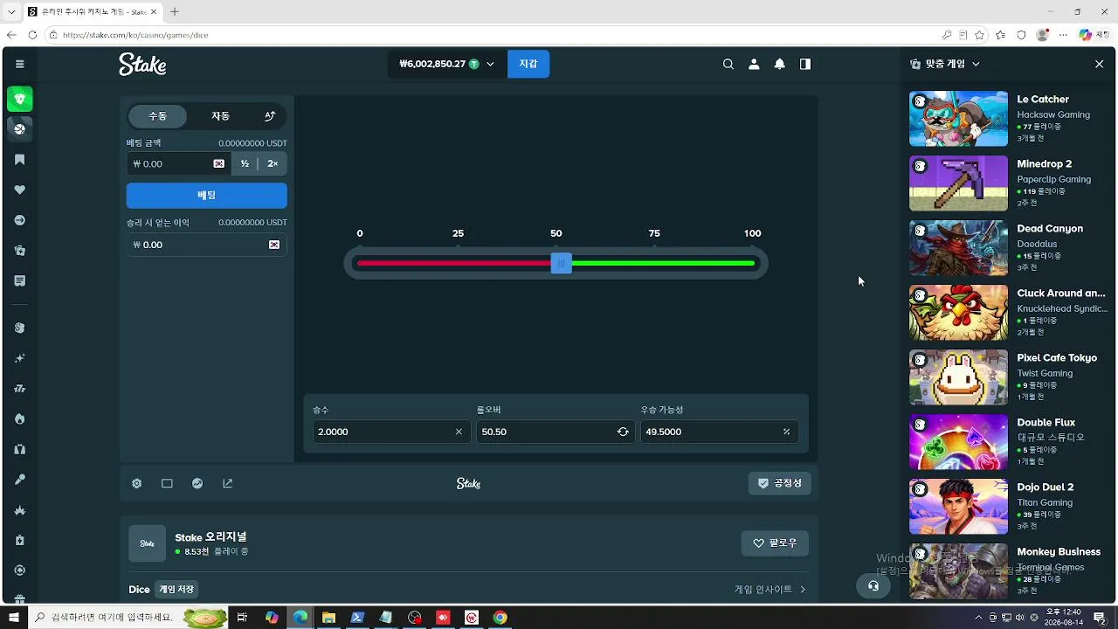The height and width of the screenshot is (629, 1118).
Task: Switch to theatre mode rectangle icon
Action: point(167,483)
